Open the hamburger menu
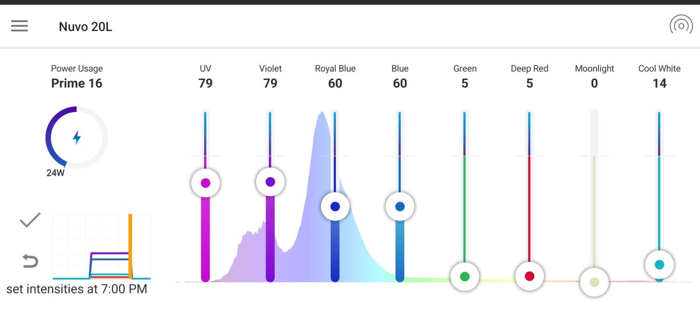 click(19, 26)
